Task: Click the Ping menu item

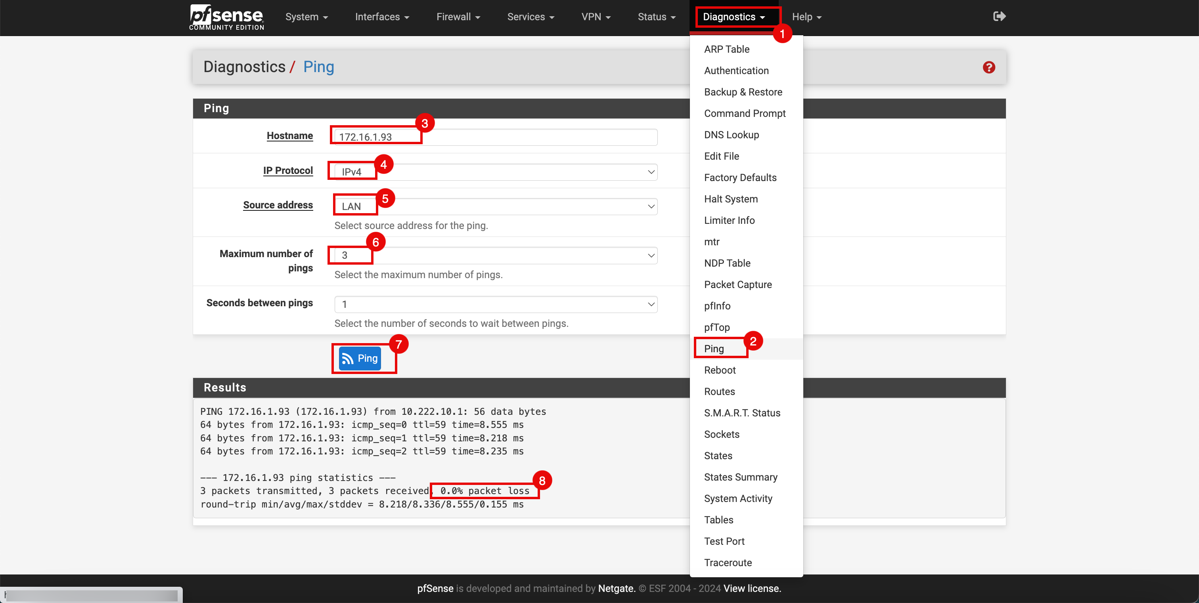Action: [714, 348]
